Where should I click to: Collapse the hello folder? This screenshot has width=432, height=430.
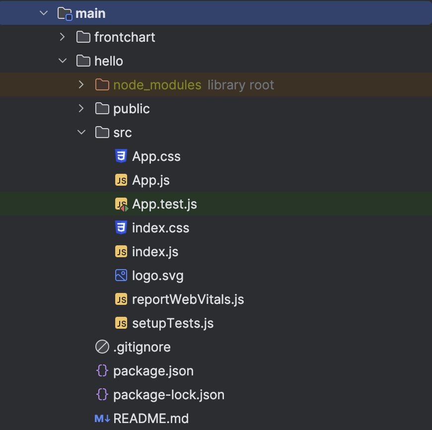tap(63, 61)
